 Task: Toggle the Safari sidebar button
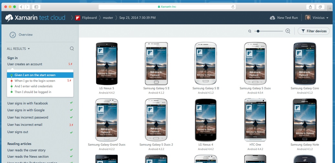click(x=36, y=7)
